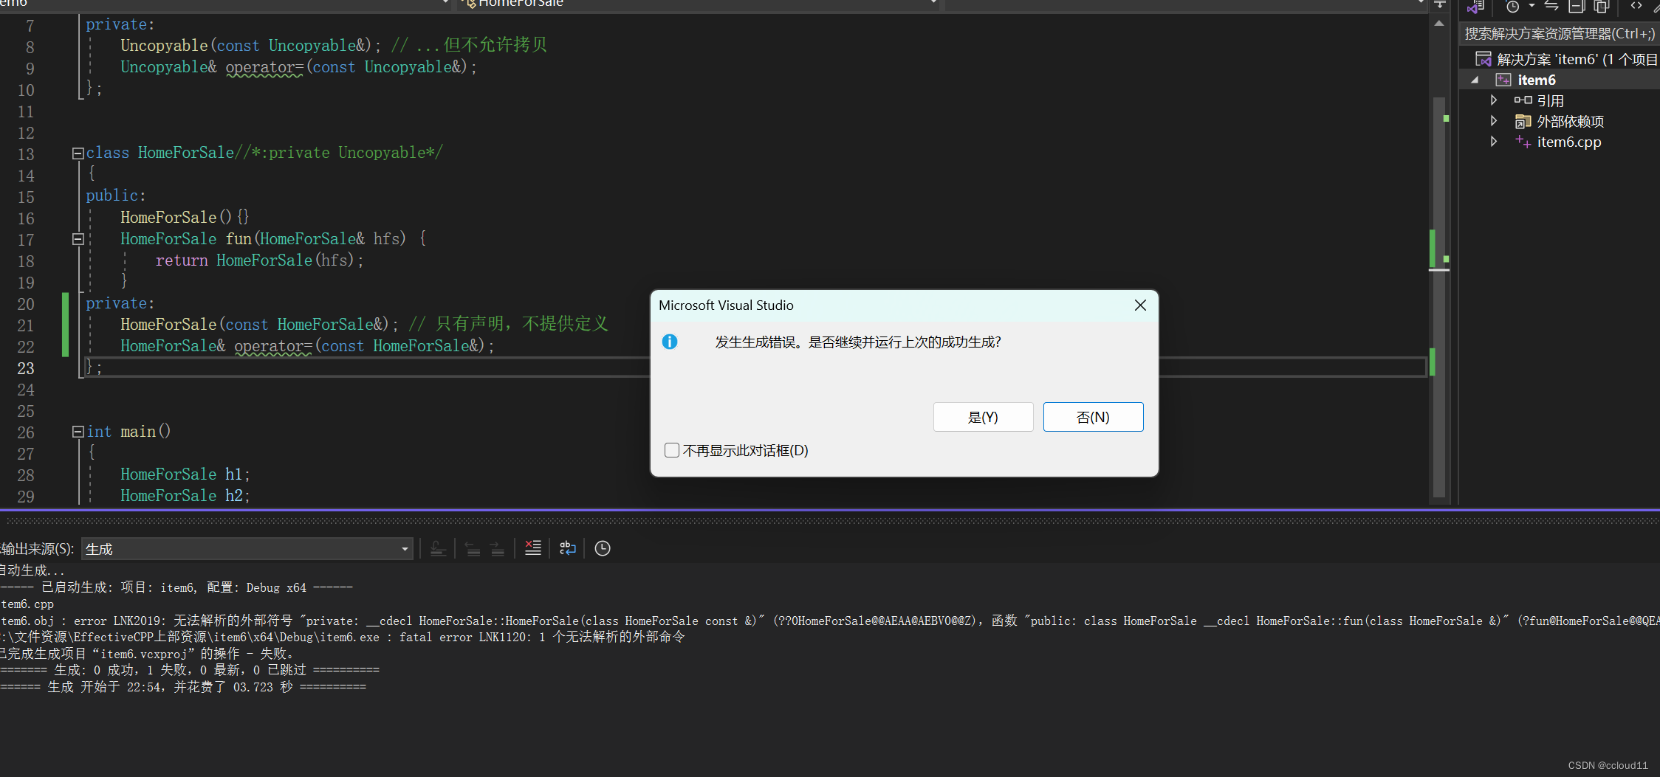Collapse the class HomeForSale code block
This screenshot has width=1660, height=777.
coord(78,153)
